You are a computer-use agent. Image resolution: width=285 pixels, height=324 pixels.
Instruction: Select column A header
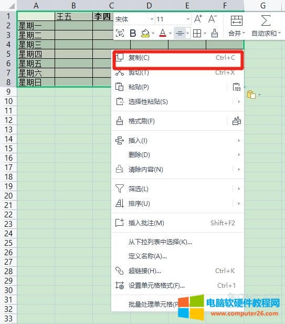tap(36, 5)
